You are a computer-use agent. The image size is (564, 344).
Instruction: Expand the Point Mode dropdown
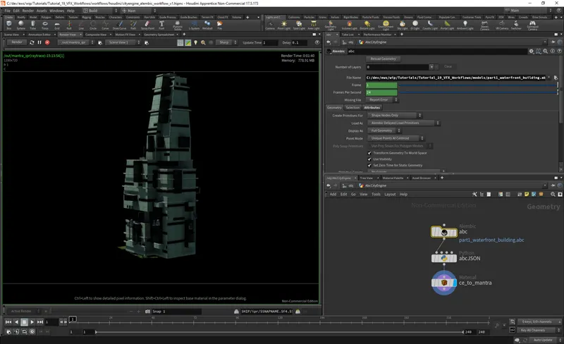tap(396, 138)
